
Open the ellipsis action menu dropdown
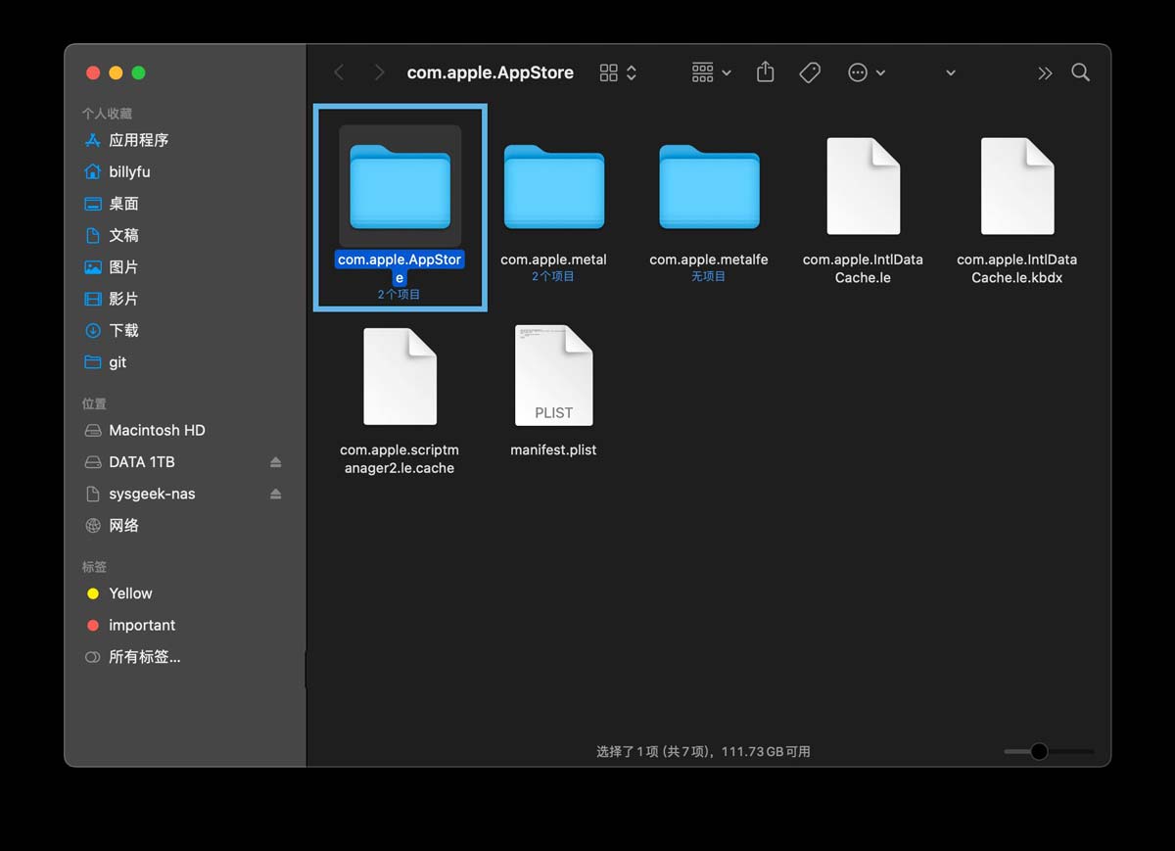pos(866,72)
